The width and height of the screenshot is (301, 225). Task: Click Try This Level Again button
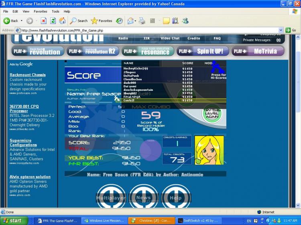point(212,114)
